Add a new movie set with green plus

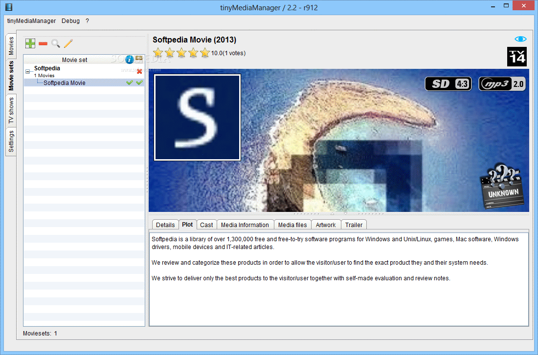(30, 43)
